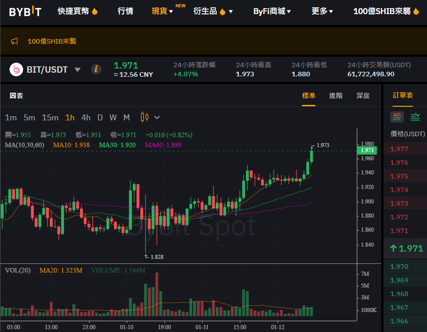
Task: Select the W weekly timeframe
Action: 113,118
